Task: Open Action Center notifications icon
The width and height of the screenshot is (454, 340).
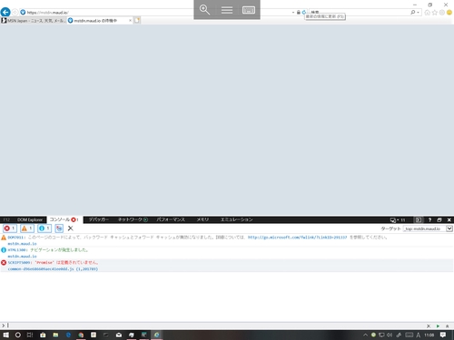Action: pyautogui.click(x=443, y=335)
